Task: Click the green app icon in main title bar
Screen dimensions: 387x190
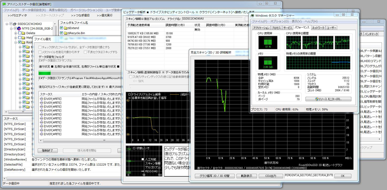Action: click(x=4, y=4)
